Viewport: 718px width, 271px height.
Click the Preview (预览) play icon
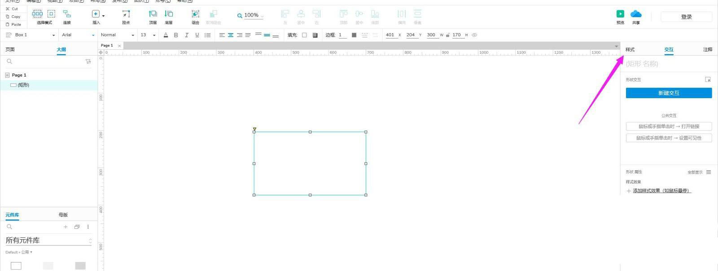(620, 14)
